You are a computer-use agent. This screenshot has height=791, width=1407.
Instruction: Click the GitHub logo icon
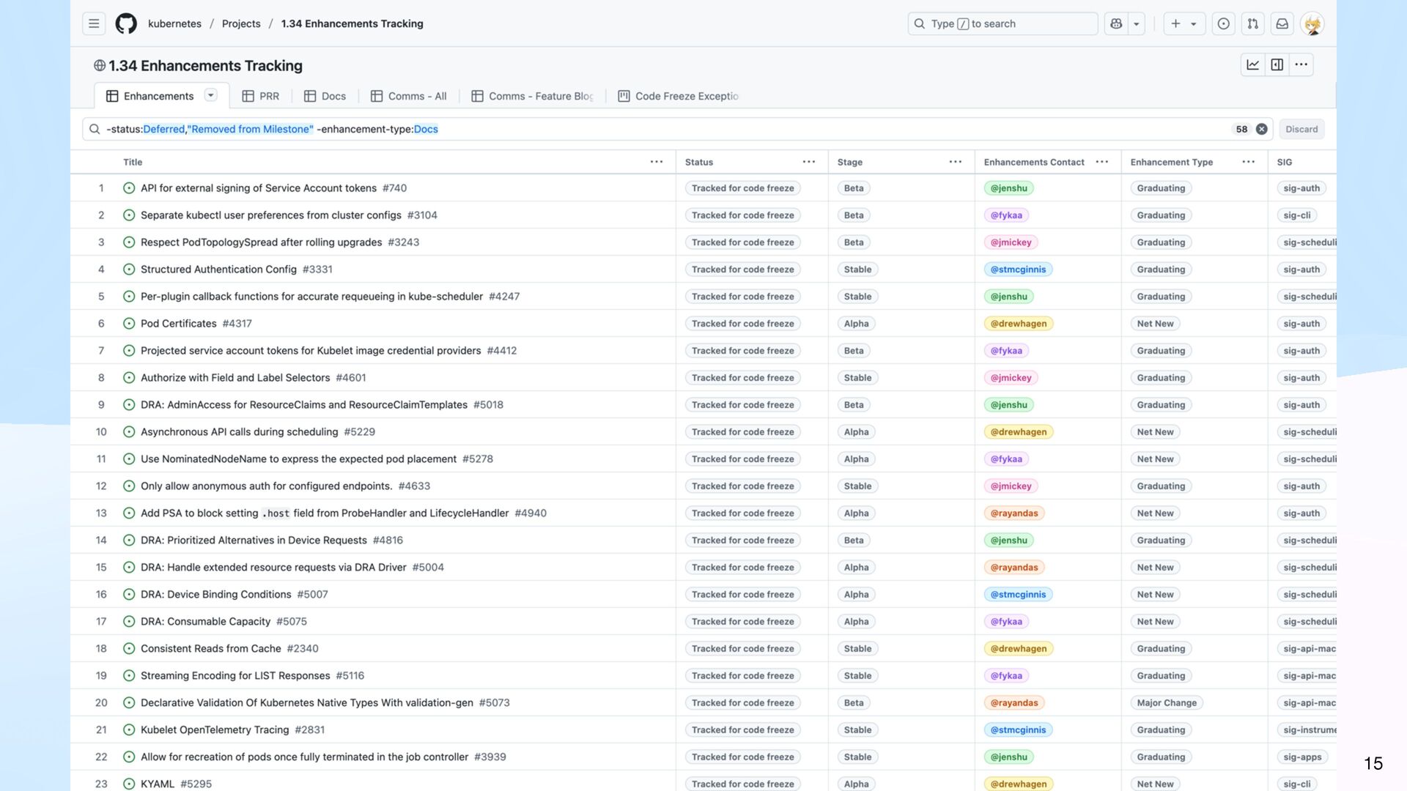126,23
